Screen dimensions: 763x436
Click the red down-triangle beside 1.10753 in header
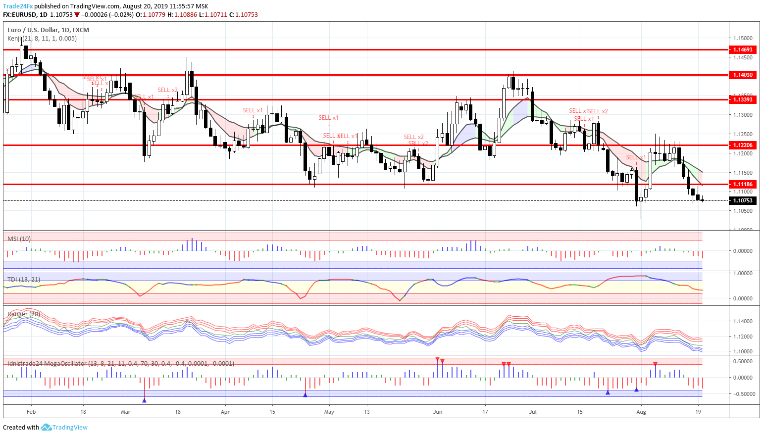77,15
